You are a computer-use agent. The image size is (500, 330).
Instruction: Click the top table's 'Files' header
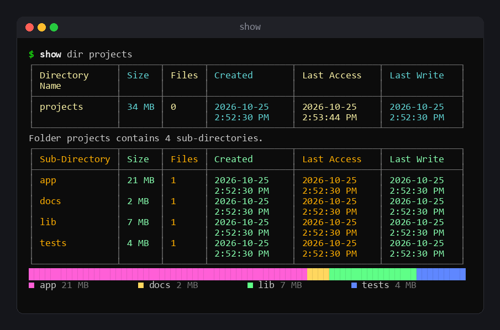point(184,76)
